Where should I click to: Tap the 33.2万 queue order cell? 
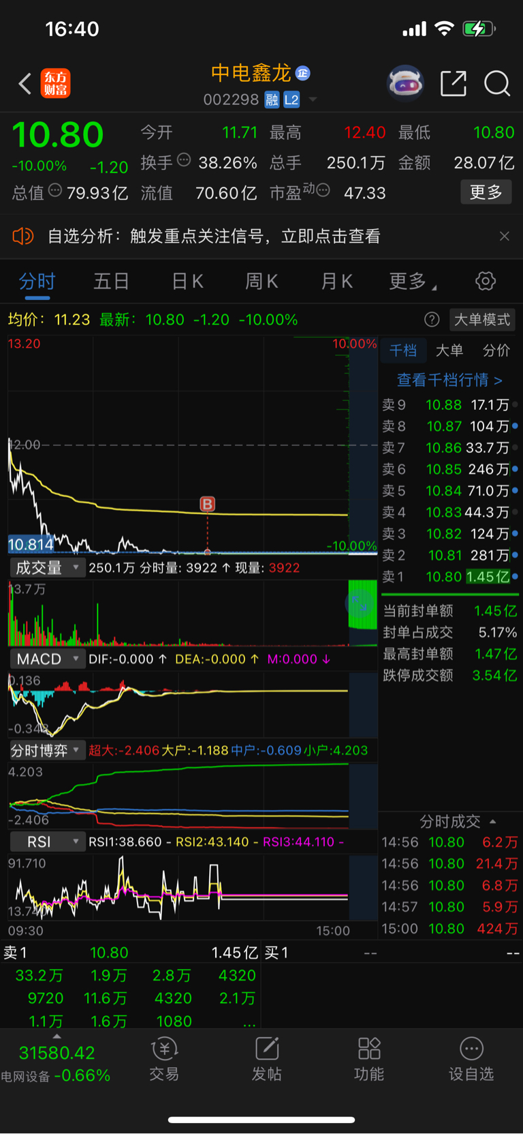tap(39, 975)
